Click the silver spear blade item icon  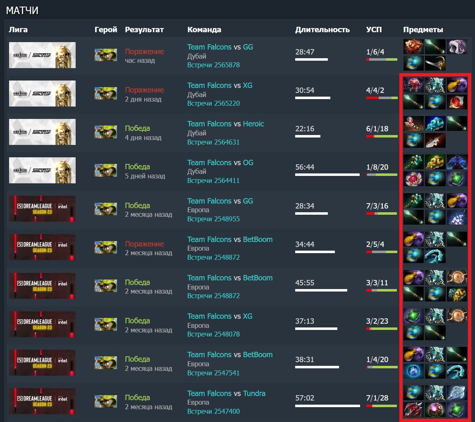click(435, 140)
